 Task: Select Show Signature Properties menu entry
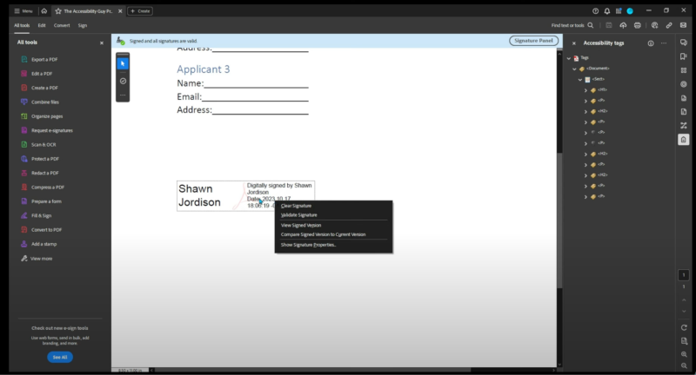tap(308, 245)
